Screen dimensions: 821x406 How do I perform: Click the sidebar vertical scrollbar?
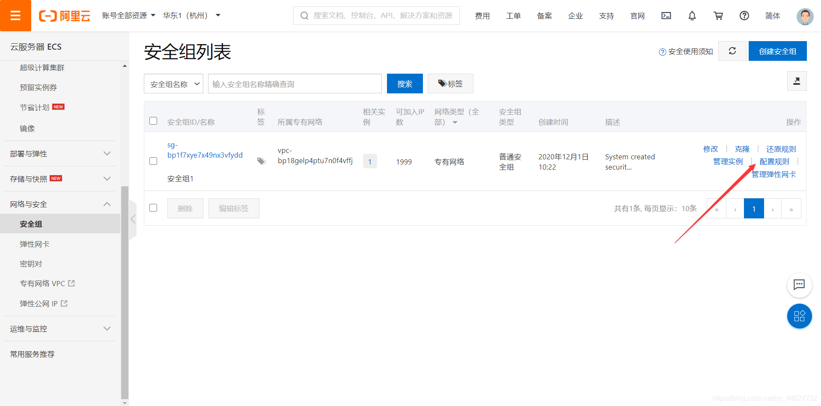pos(125,293)
